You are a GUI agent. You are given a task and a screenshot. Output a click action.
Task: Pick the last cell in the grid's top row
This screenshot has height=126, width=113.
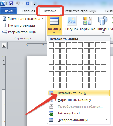tap(104, 45)
